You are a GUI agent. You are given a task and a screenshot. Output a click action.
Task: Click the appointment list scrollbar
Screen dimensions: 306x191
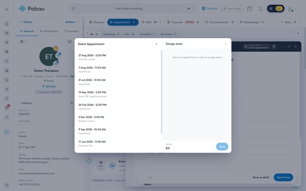(x=161, y=92)
